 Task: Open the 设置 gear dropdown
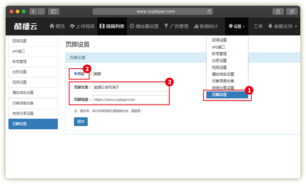pyautogui.click(x=236, y=26)
